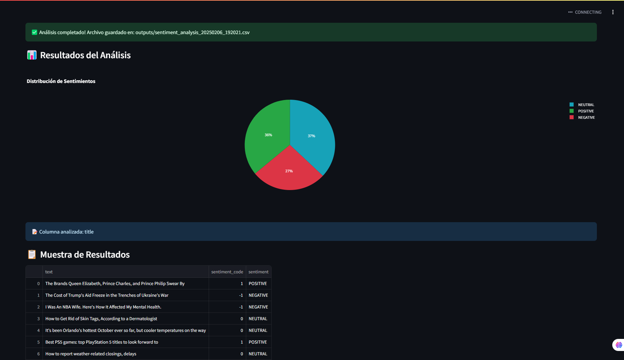Toggle the POSITIVE legend color swatch
624x360 pixels.
(x=571, y=111)
